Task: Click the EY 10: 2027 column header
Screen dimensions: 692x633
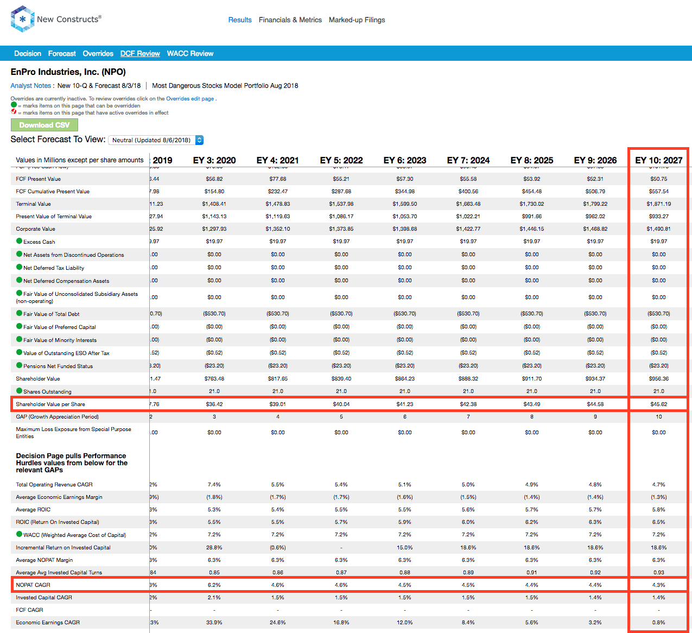Action: [659, 160]
